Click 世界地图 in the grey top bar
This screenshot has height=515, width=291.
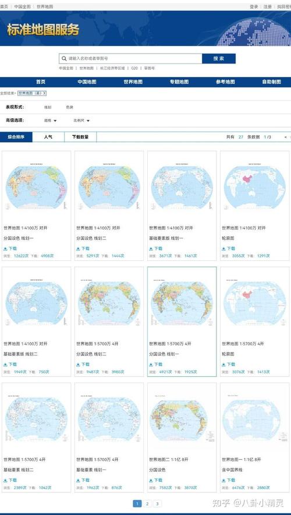tap(45, 6)
